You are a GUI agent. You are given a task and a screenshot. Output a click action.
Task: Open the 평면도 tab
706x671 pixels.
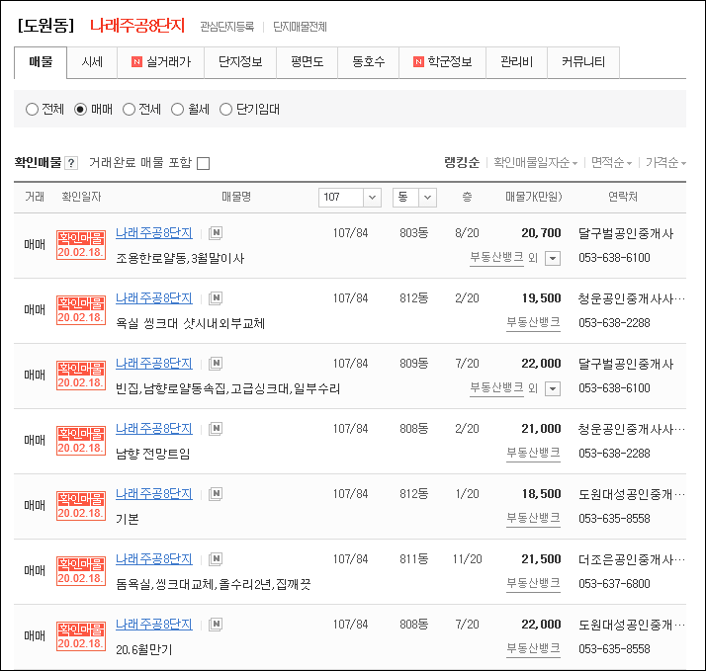308,62
